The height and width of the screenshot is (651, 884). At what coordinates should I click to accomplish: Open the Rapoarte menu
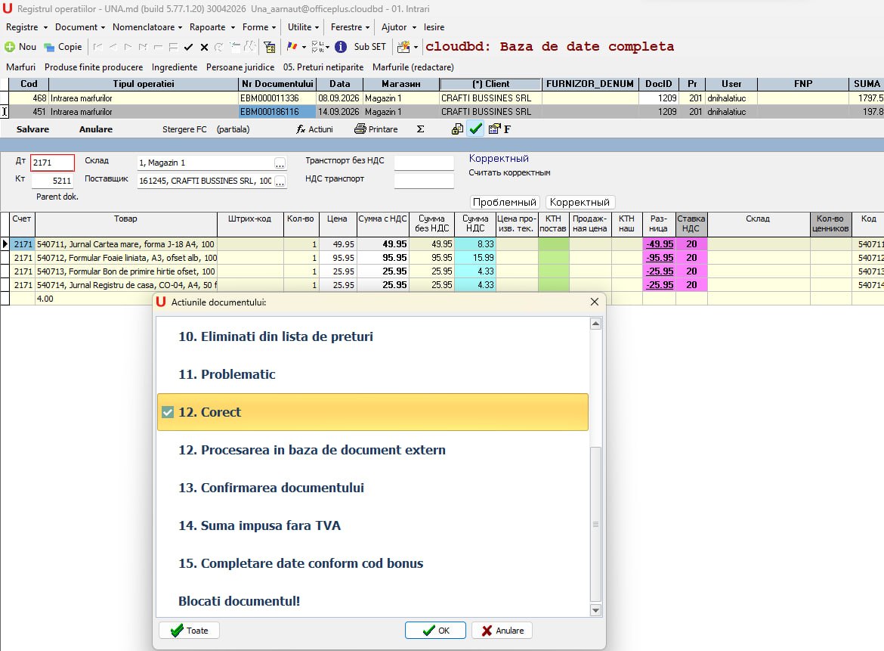pyautogui.click(x=212, y=27)
